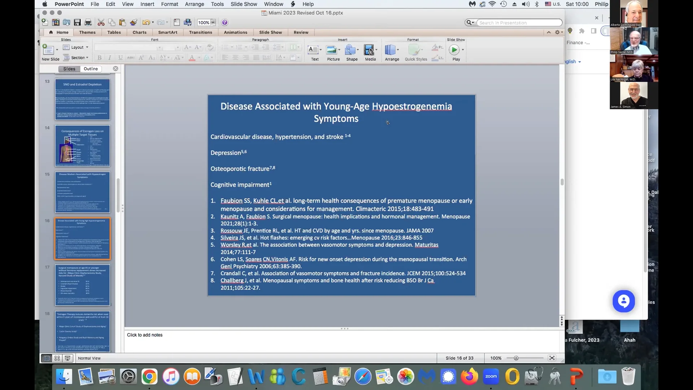Click the Open folder toolbar icon
The width and height of the screenshot is (693, 390).
point(66,22)
